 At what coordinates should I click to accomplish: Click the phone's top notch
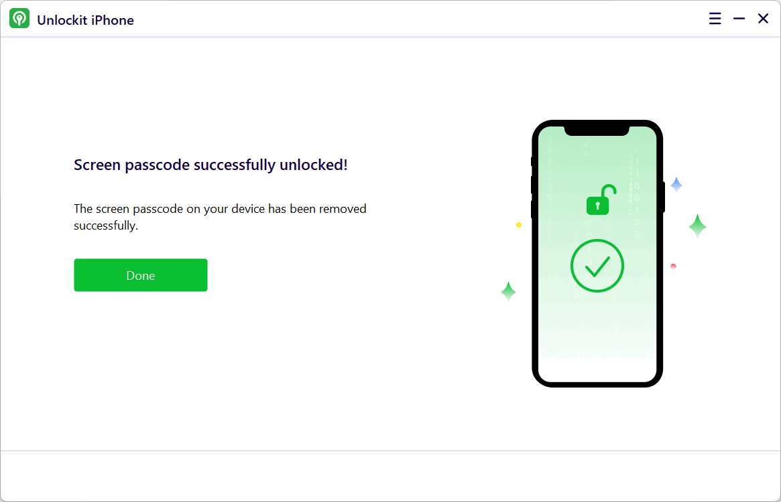(x=597, y=130)
